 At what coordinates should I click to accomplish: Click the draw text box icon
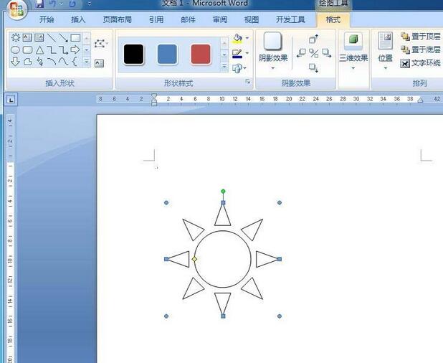click(99, 63)
